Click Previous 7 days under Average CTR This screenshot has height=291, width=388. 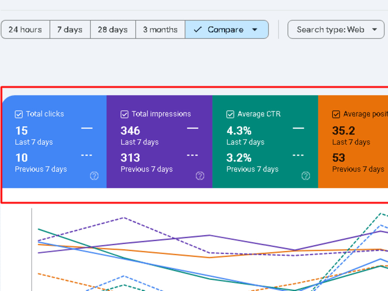click(x=253, y=169)
